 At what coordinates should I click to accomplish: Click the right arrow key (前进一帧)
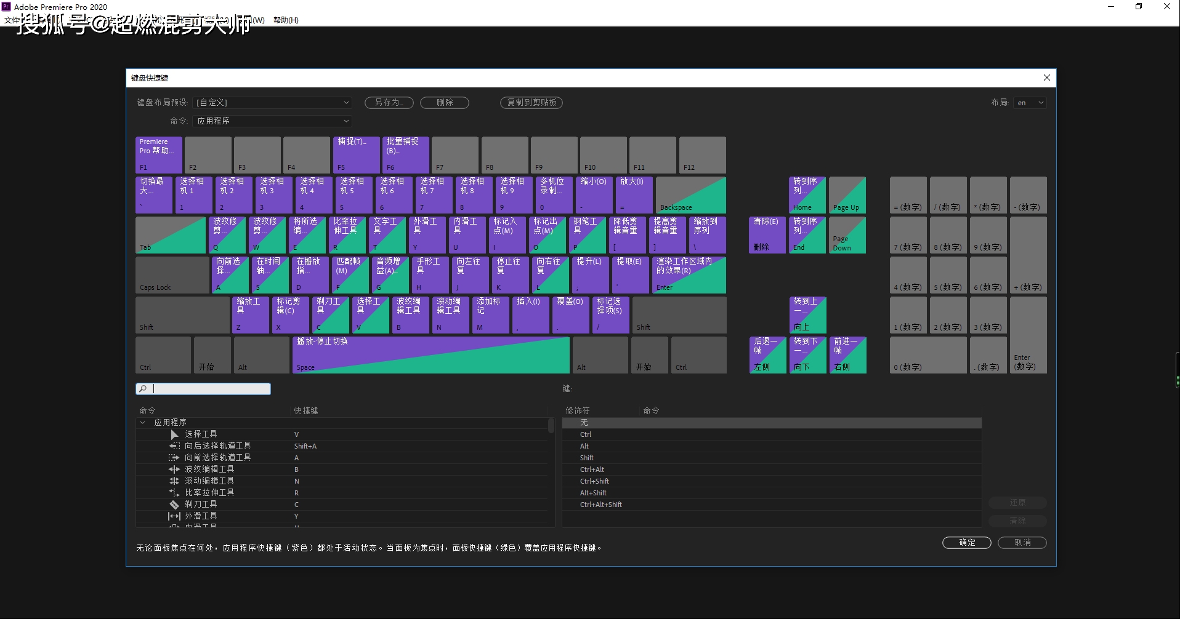[848, 355]
